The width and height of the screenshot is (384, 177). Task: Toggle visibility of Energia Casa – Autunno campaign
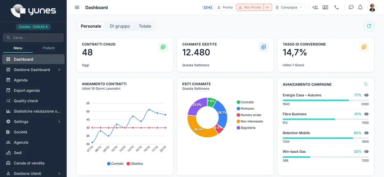366,95
